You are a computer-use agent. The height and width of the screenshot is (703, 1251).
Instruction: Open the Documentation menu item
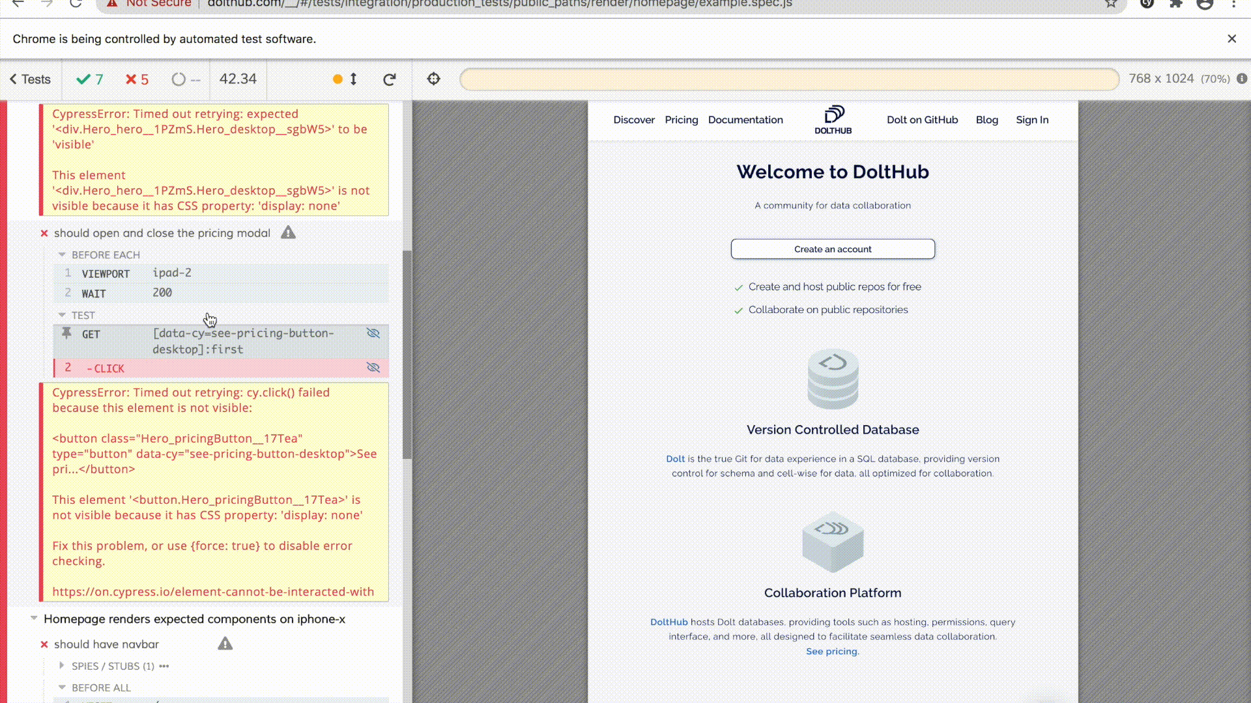[745, 120]
